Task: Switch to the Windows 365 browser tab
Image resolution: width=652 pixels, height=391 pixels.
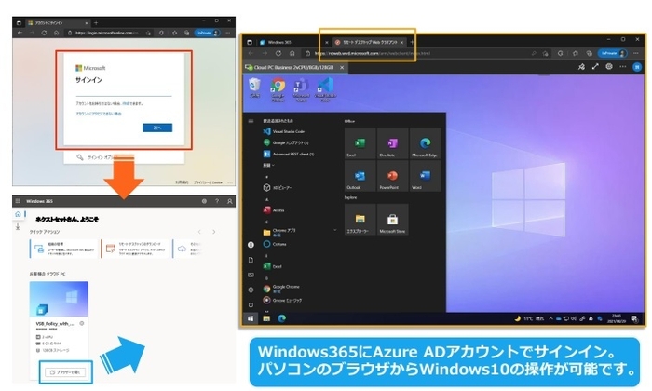Action: [293, 42]
